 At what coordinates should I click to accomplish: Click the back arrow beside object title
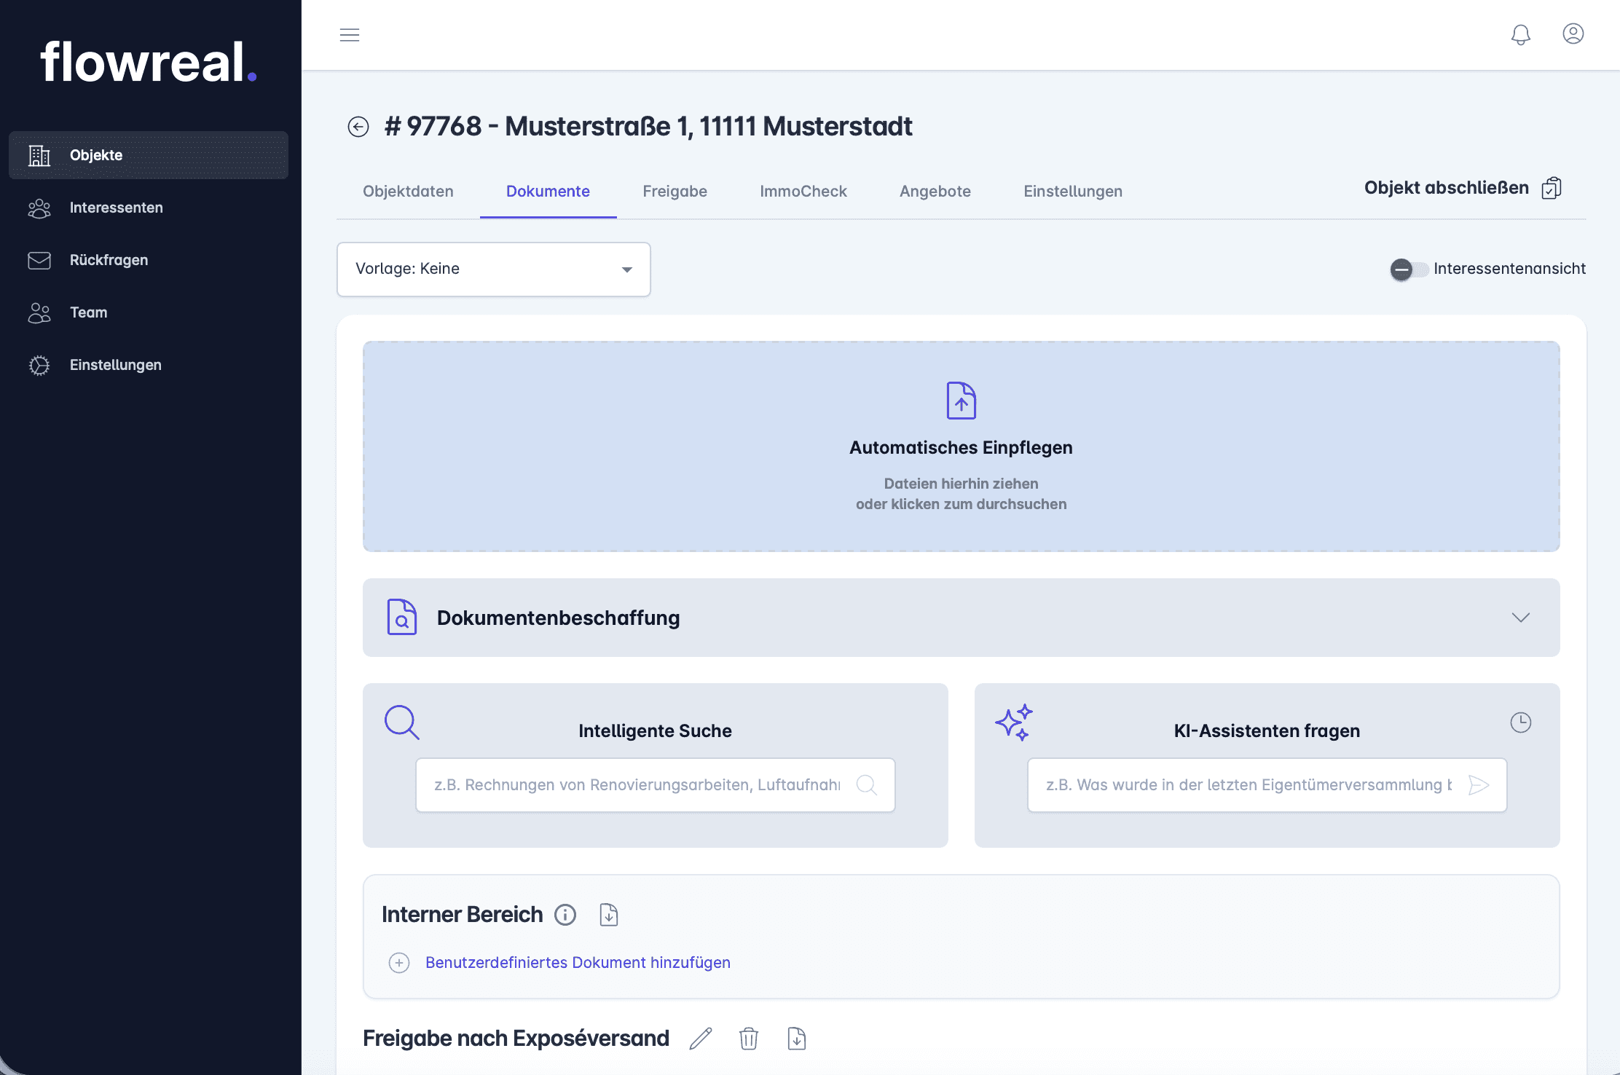(358, 127)
